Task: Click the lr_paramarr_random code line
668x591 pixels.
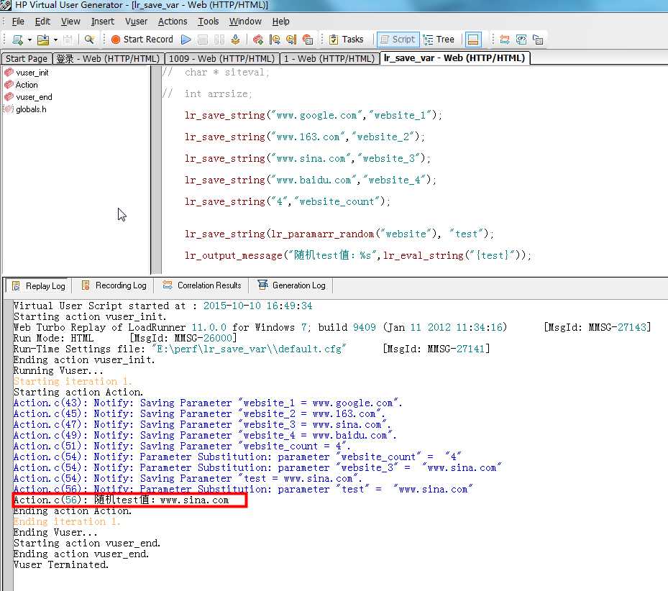Action: [339, 234]
